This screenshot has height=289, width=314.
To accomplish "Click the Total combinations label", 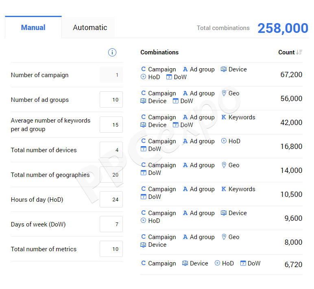I will (x=223, y=28).
